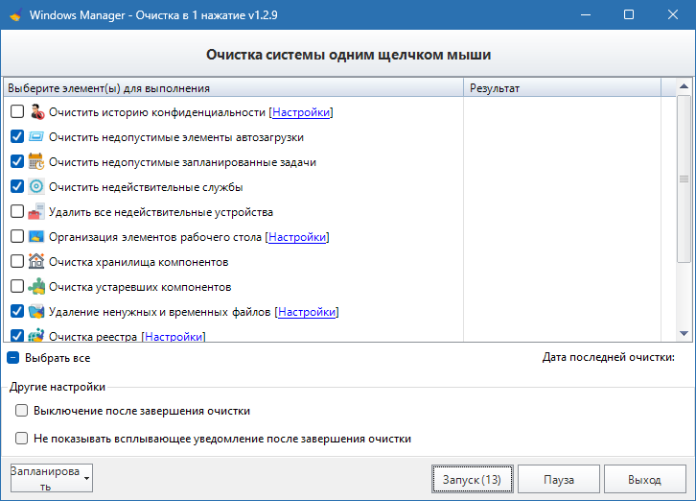Click the startup items cleanup icon
The image size is (696, 501).
[x=36, y=137]
